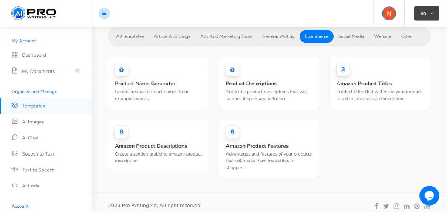
Task: Open Speech to Text headphones icon
Action: 14,153
